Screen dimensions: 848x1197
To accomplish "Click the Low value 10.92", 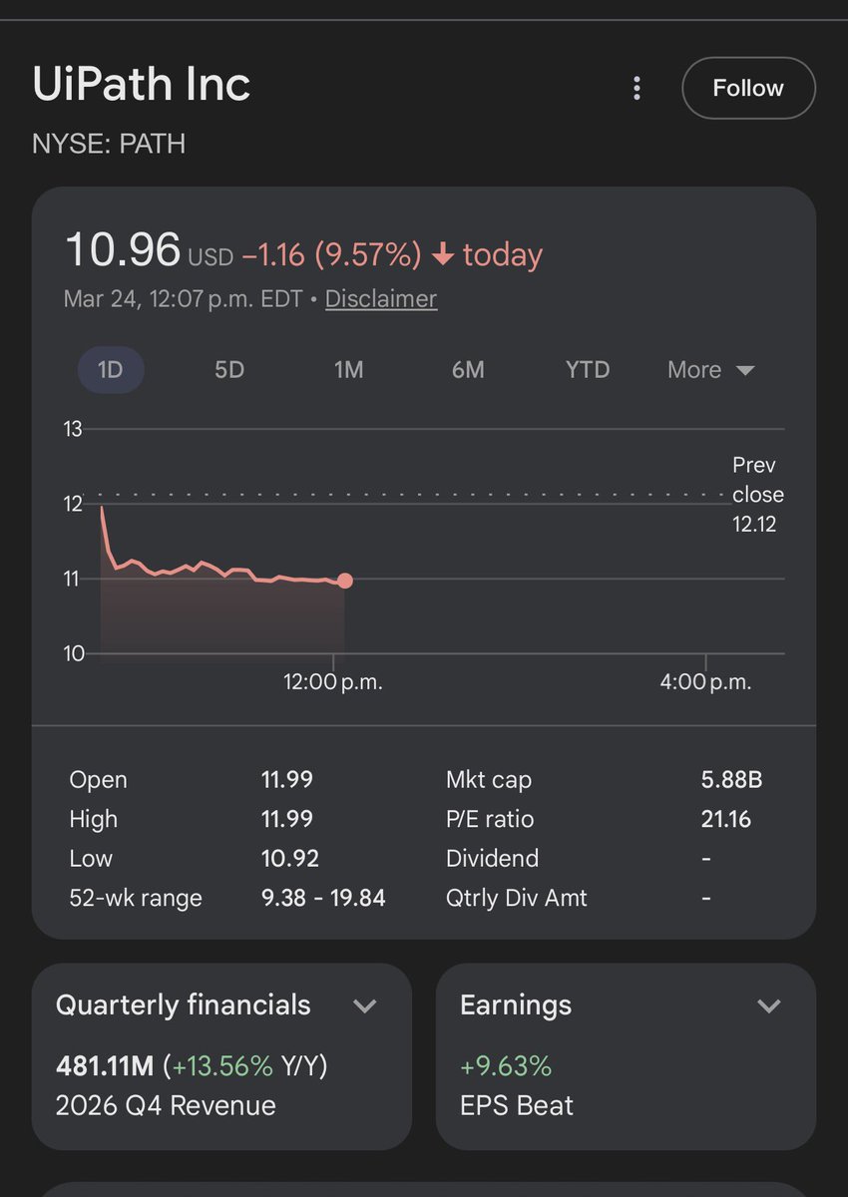I will [x=290, y=858].
